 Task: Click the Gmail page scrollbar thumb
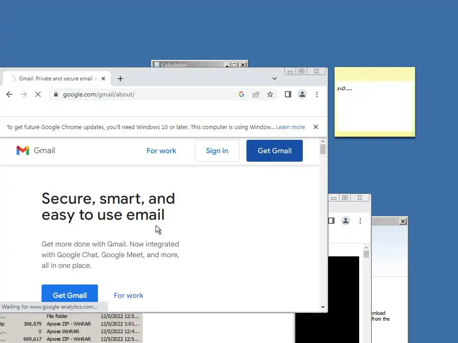coord(323,149)
